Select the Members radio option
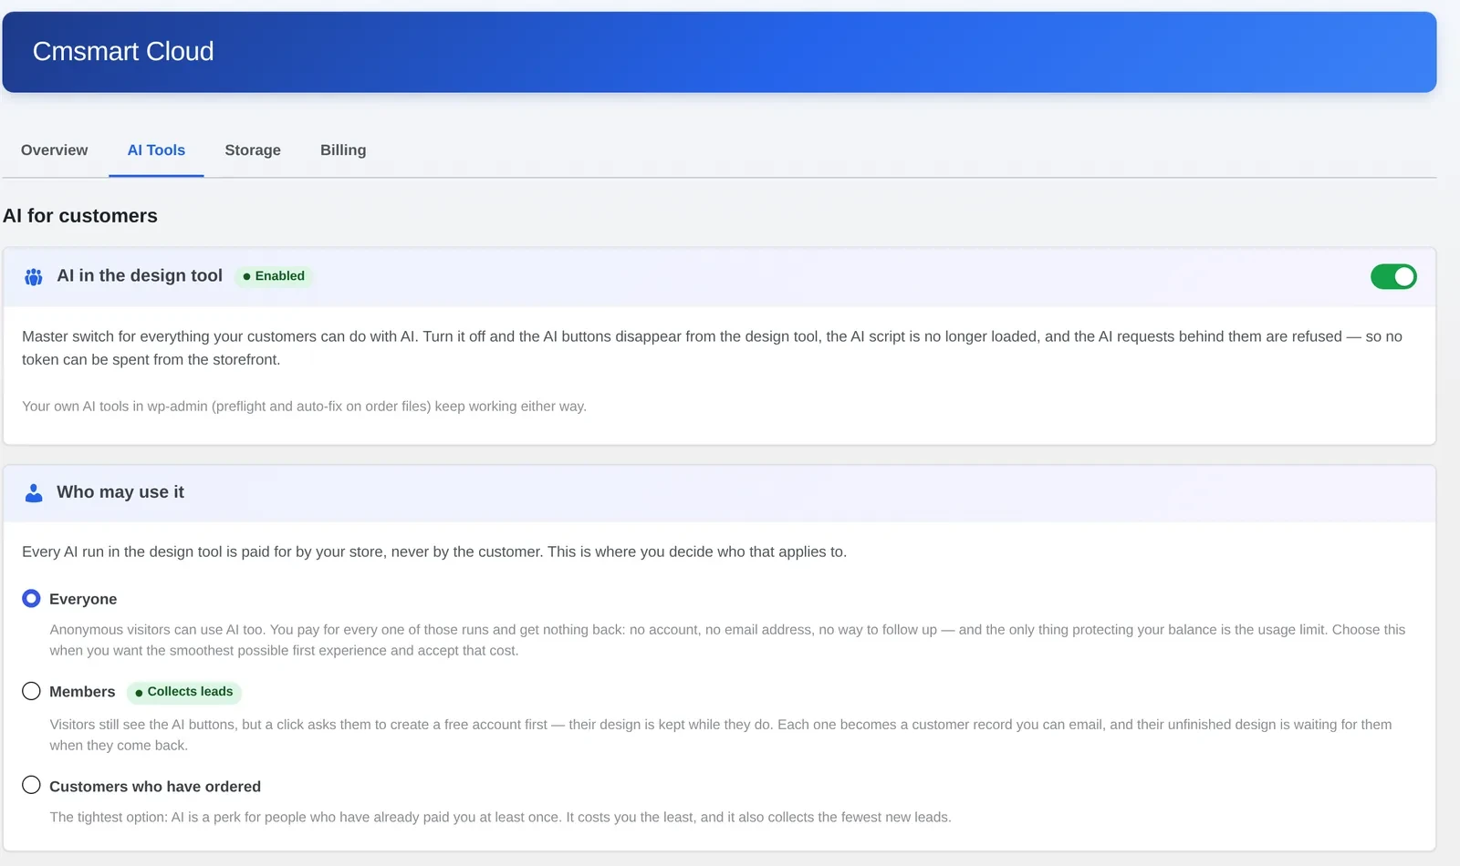This screenshot has height=866, width=1460. point(31,691)
